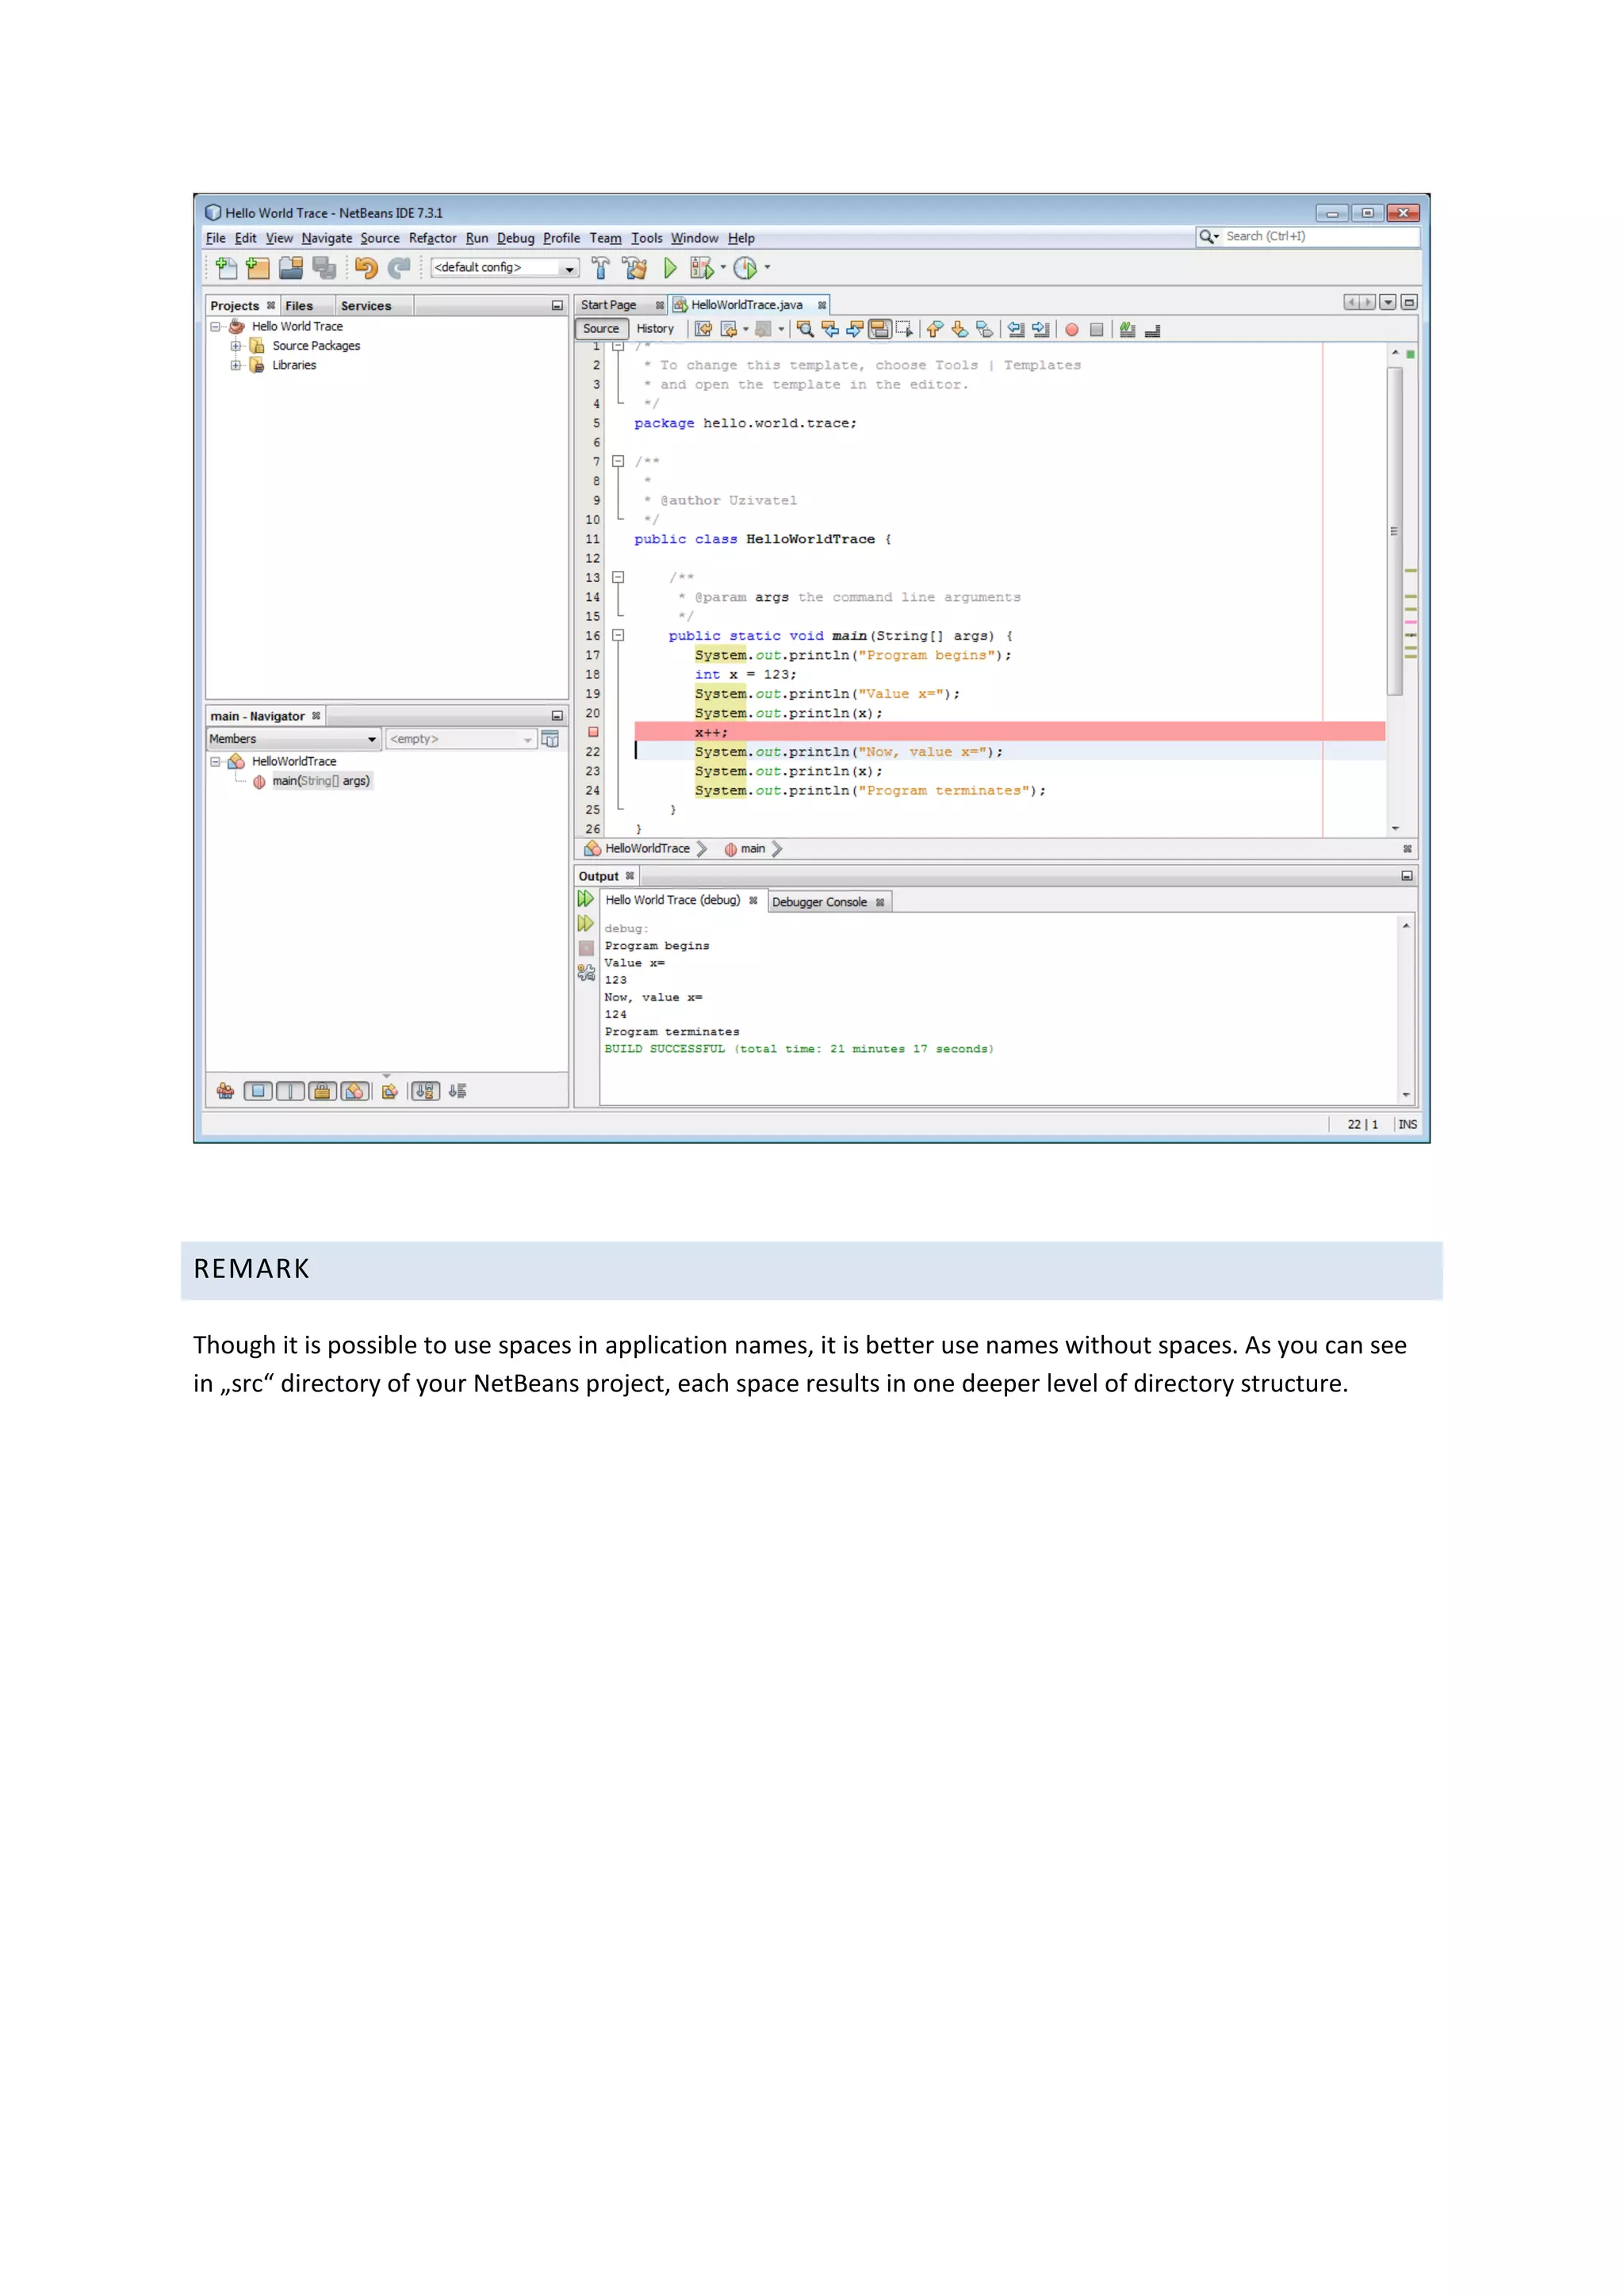Toggle Show Non-Public Members lock filter
Viewport: 1624px width, 2296px height.
(x=322, y=1091)
